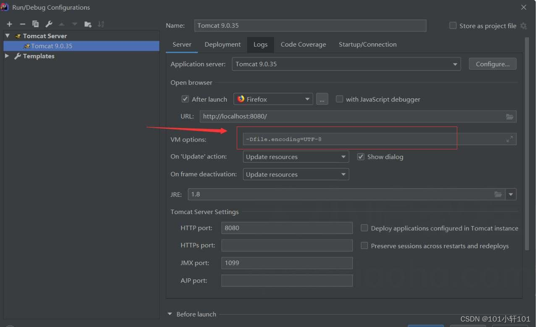Viewport: 537px width, 327px height.
Task: Open edit defaults wrench icon
Action: [49, 24]
